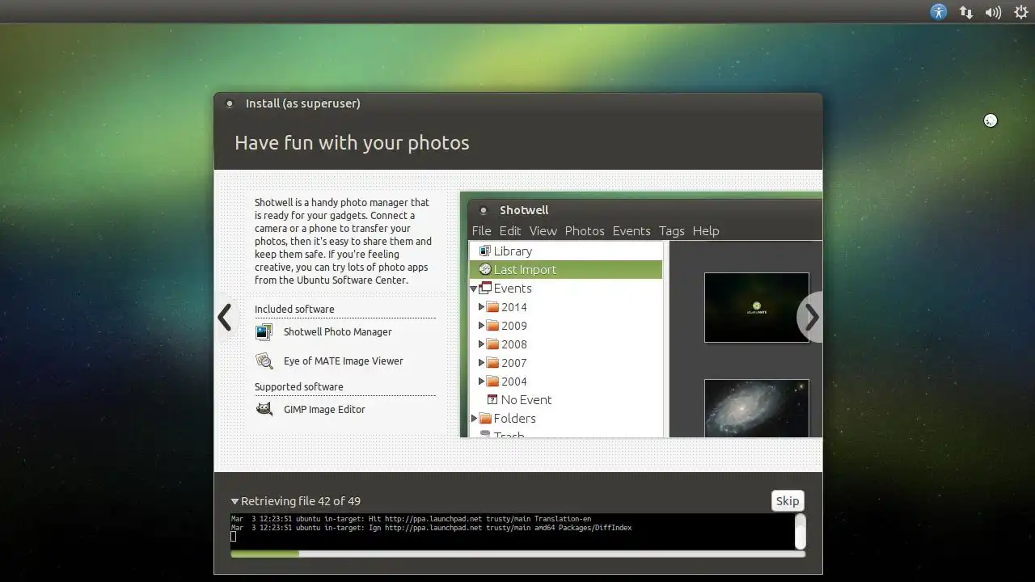Click the Shotwell Photo Manager icon
The height and width of the screenshot is (582, 1035).
[264, 332]
